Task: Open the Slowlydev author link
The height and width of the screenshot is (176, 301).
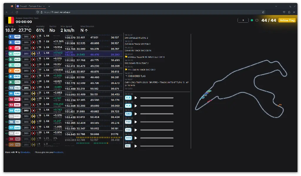Action: tap(25, 152)
